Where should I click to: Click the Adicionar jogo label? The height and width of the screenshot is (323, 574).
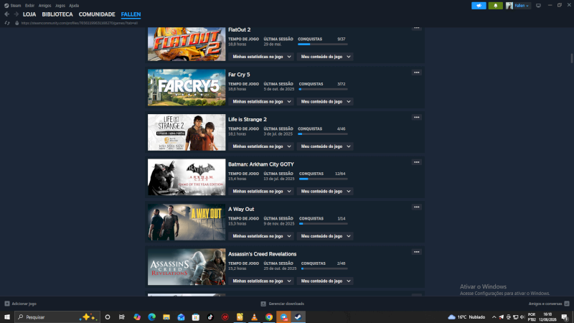click(x=24, y=304)
